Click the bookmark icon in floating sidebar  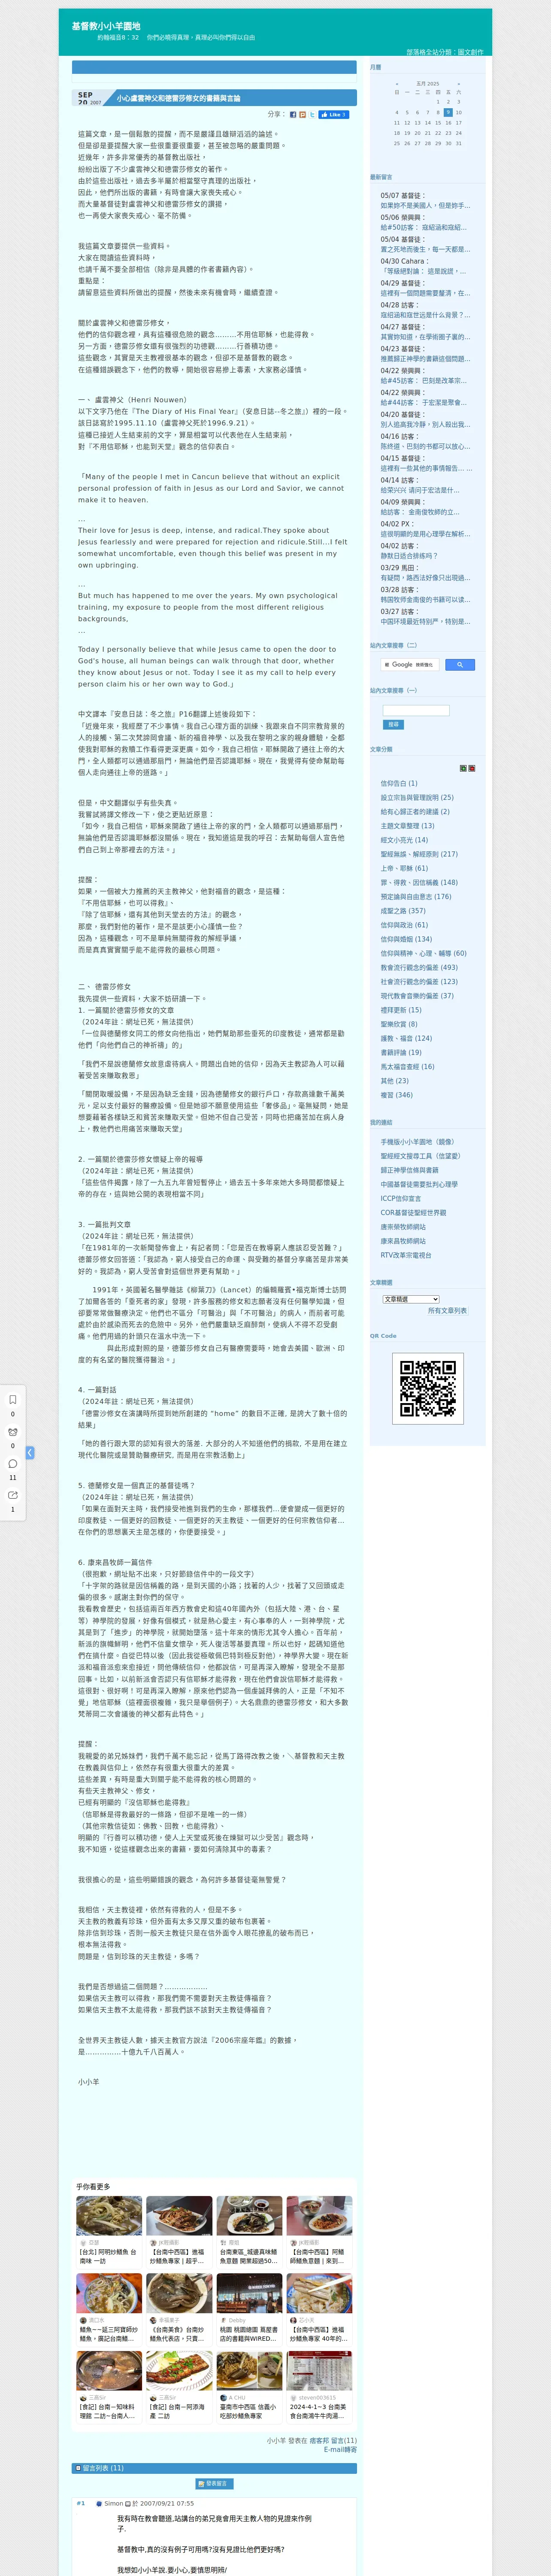point(12,1399)
